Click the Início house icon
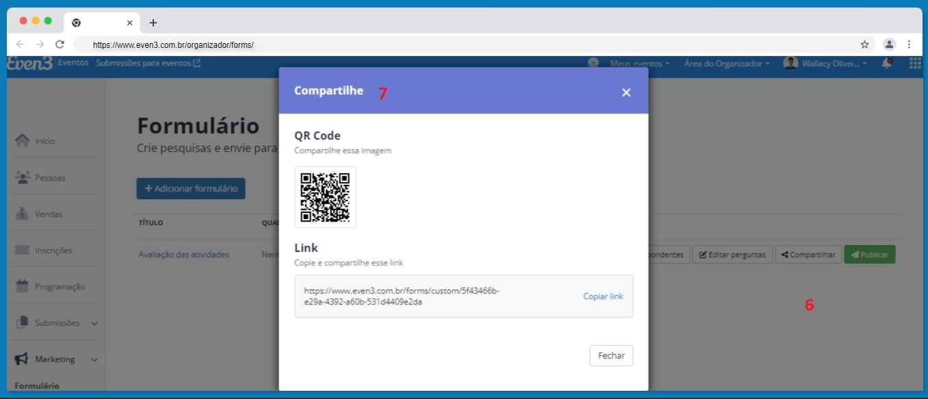This screenshot has width=928, height=399. click(x=23, y=140)
